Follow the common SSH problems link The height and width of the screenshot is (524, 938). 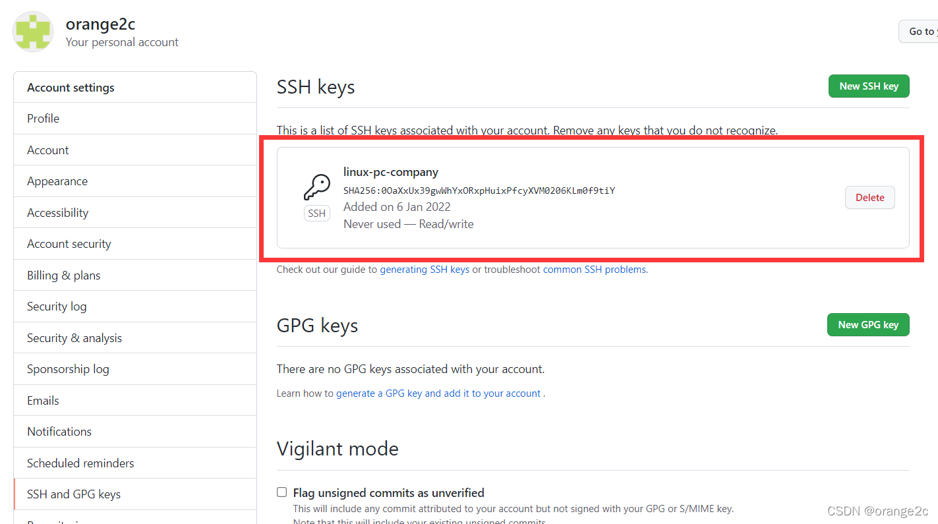595,270
